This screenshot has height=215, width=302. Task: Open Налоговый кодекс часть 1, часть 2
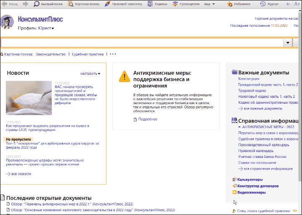tap(267, 97)
